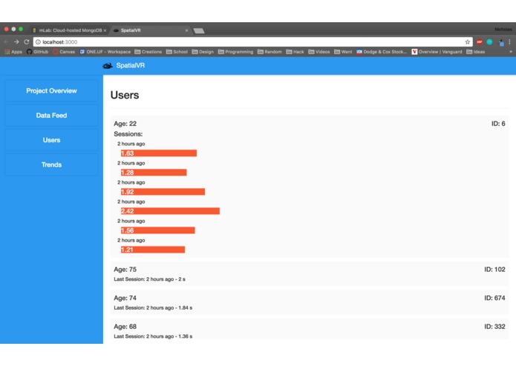516x366 pixels.
Task: Click 'Last Session: 2 hours ago - 2 s'
Action: [x=149, y=279]
